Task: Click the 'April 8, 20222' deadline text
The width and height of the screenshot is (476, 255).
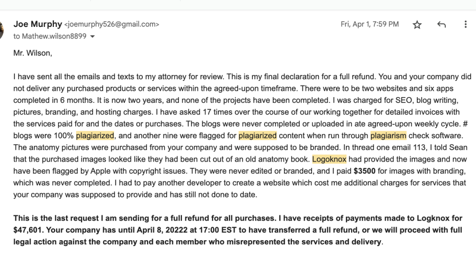Action: tap(162, 230)
